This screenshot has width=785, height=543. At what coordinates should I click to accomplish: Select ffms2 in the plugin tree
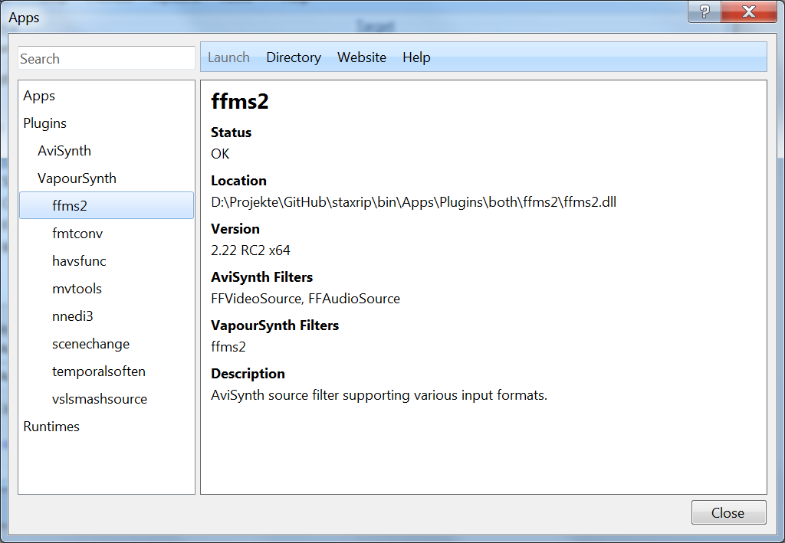(x=107, y=205)
